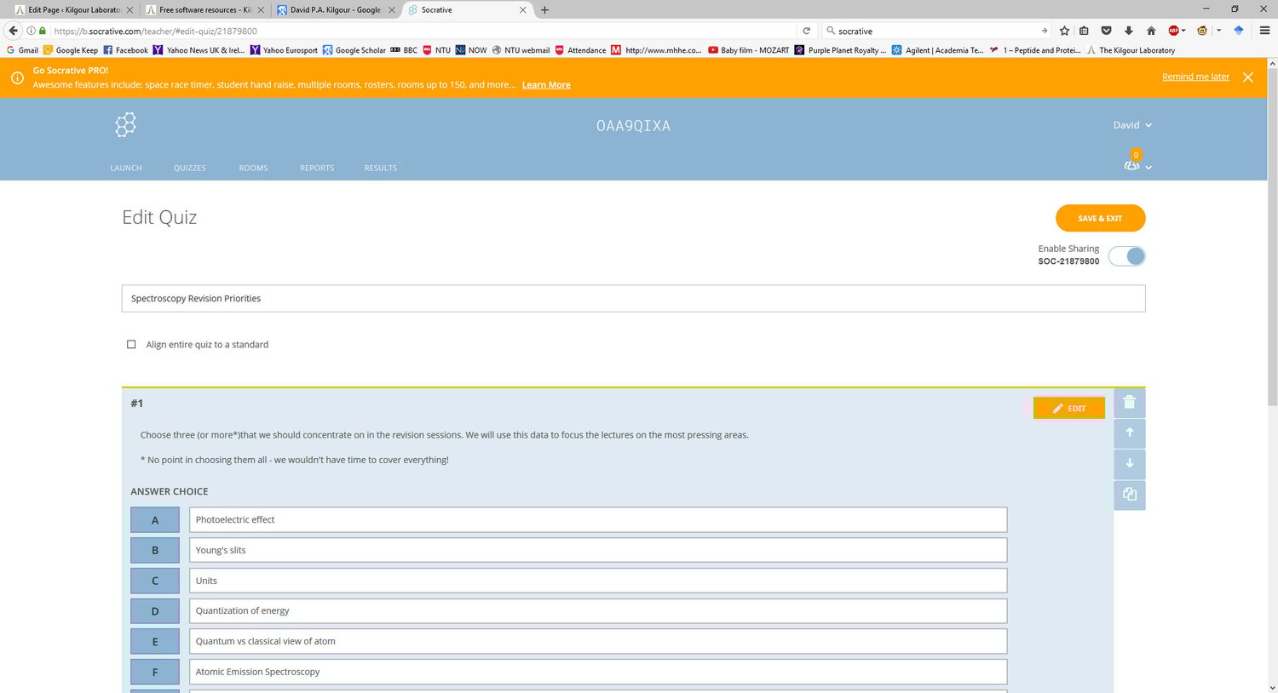Viewport: 1278px width, 693px height.
Task: Open the Learn More link in the PRO banner
Action: [x=545, y=84]
